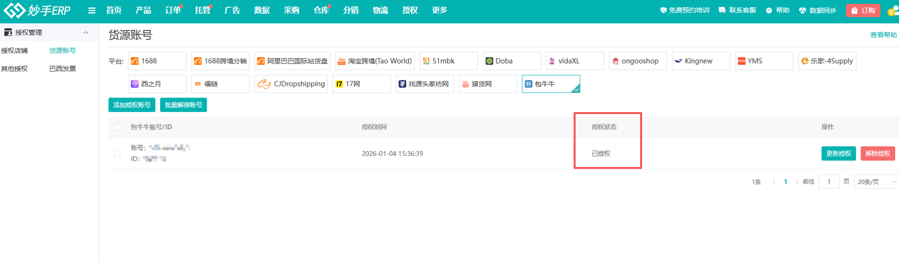899x261 pixels.
Task: Click the 2026-01-04 15:36:39 timestamp
Action: tap(392, 154)
